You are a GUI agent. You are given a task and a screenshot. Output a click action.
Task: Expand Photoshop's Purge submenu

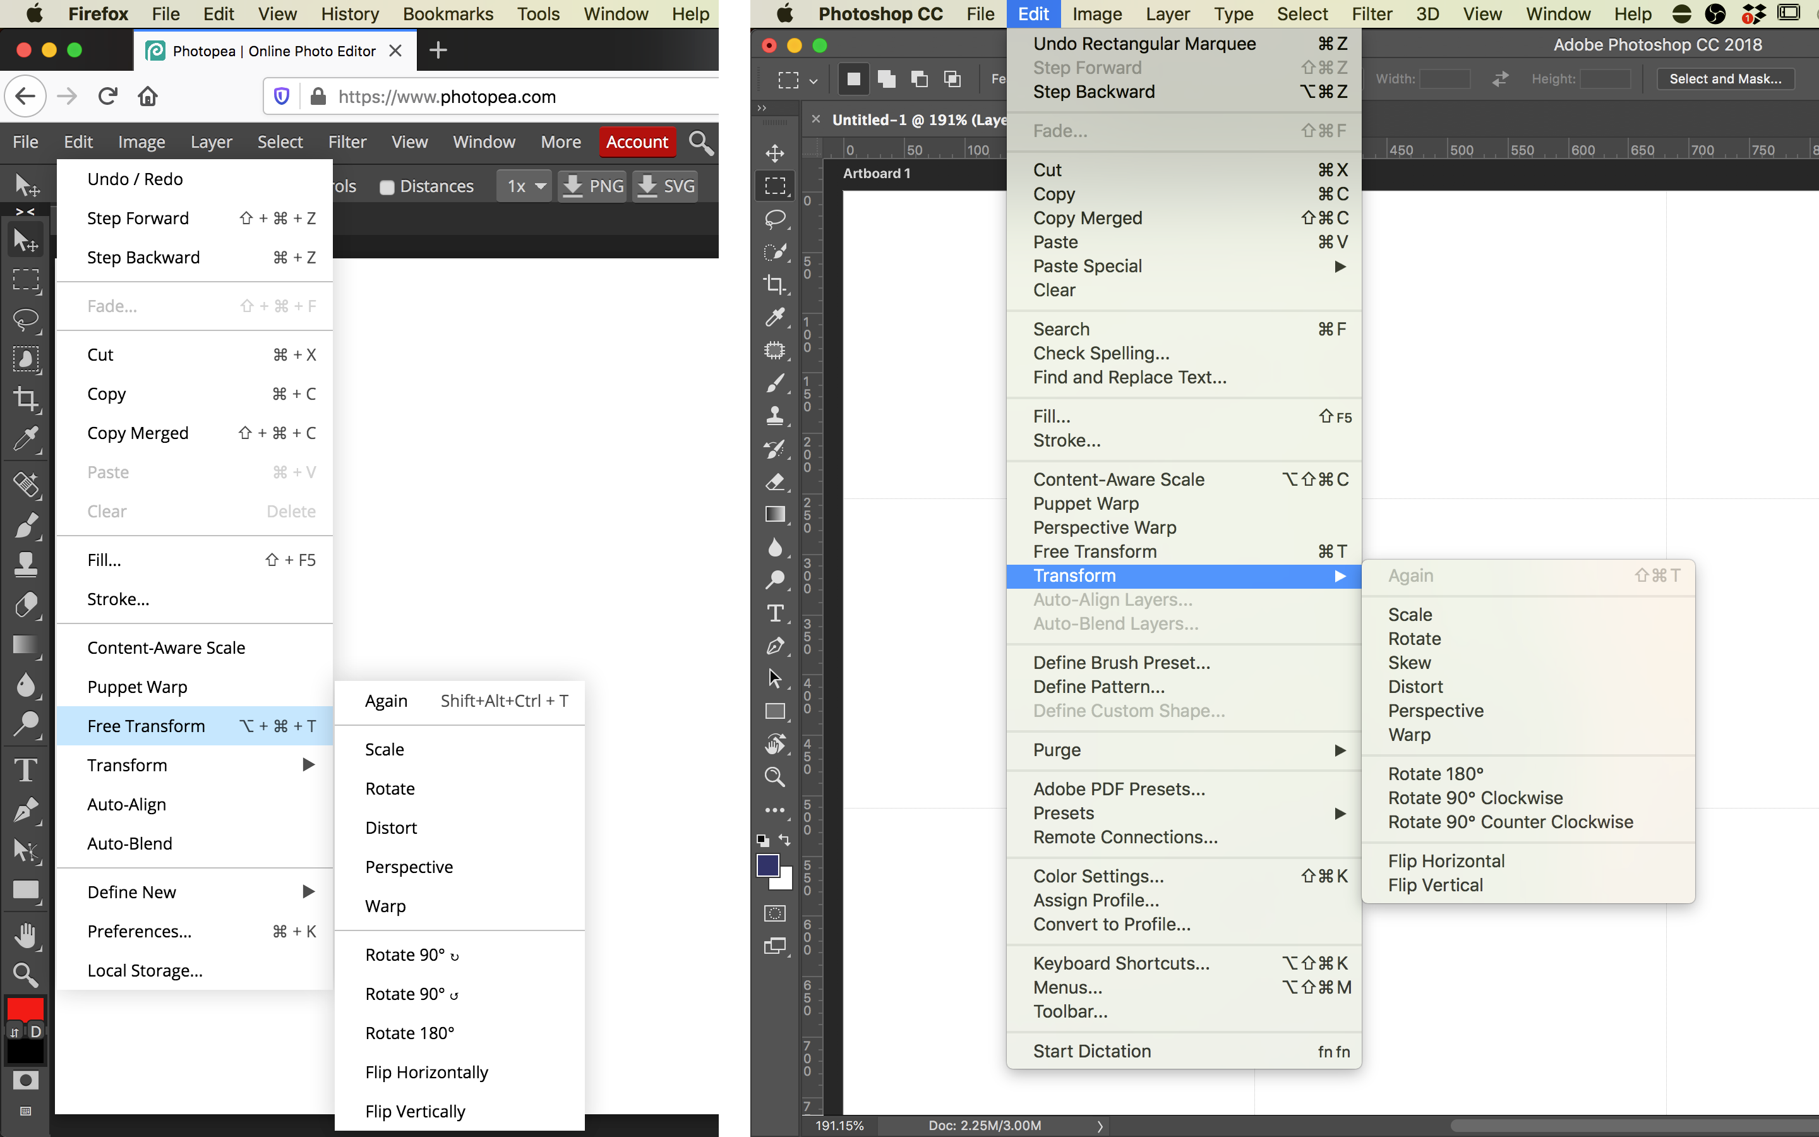click(x=1184, y=750)
